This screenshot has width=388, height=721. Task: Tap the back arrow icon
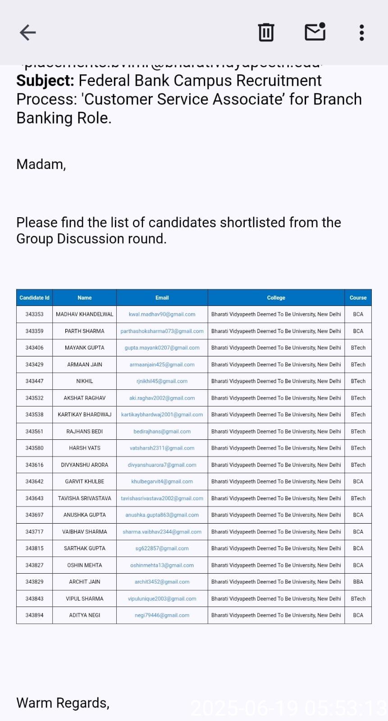pyautogui.click(x=28, y=32)
